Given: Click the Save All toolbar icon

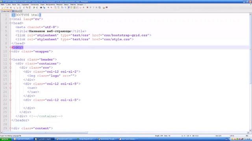Looking at the screenshot, I should pos(11,7).
